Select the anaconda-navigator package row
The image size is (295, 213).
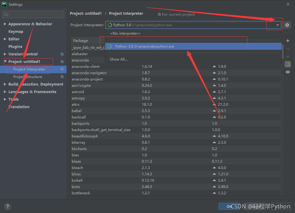(176, 73)
